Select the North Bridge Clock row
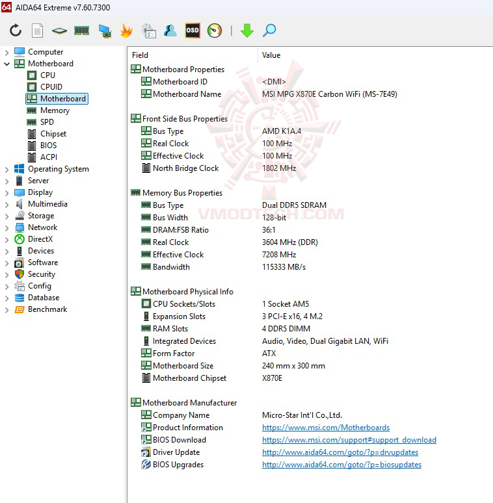 pyautogui.click(x=219, y=168)
